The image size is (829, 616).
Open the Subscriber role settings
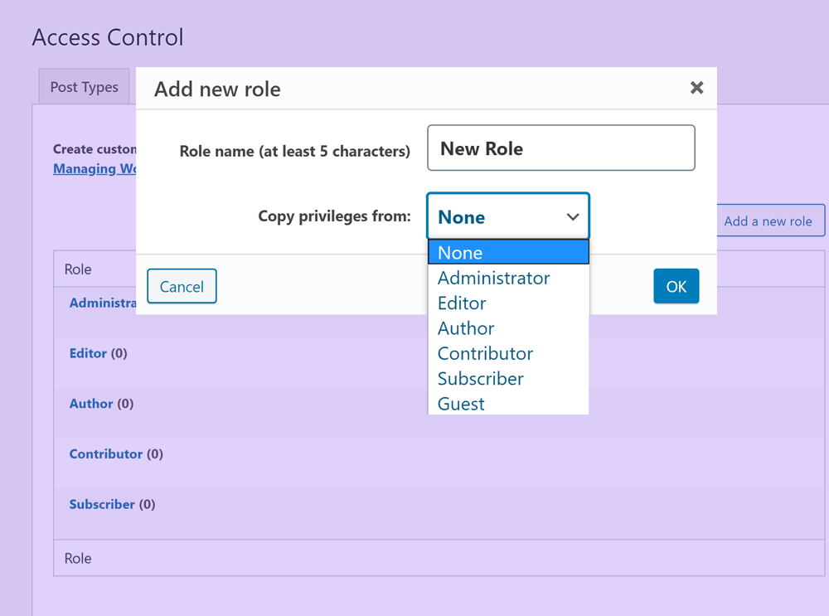coord(102,504)
